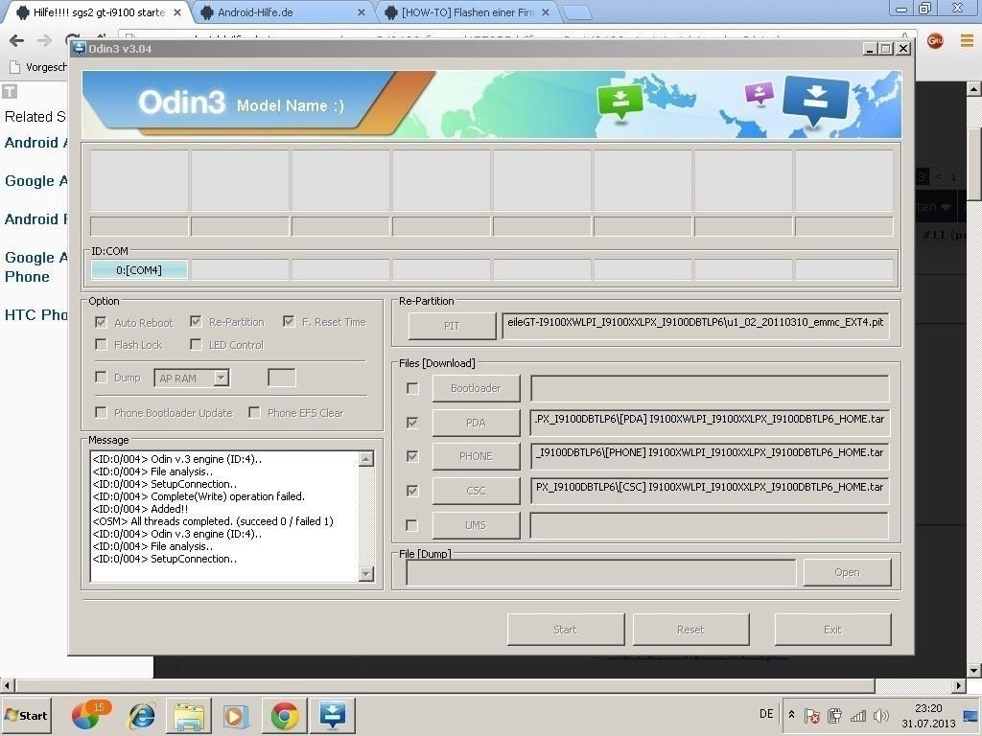The image size is (982, 736).
Task: Open Internet Explorer from taskbar
Action: point(142,715)
